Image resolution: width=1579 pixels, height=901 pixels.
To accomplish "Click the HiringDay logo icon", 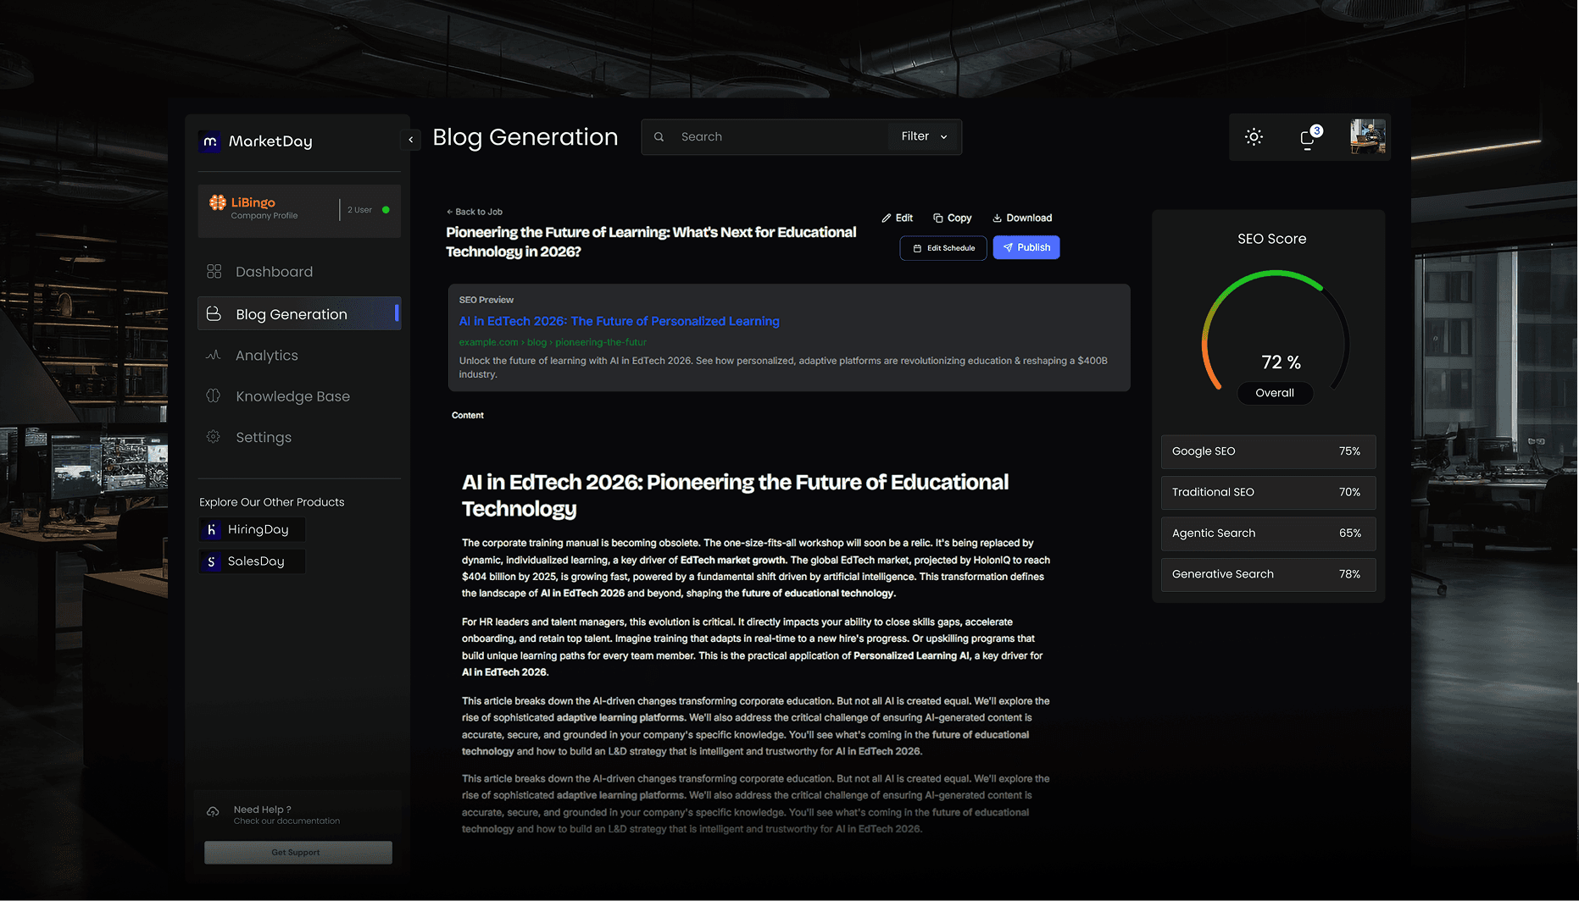I will [x=211, y=529].
